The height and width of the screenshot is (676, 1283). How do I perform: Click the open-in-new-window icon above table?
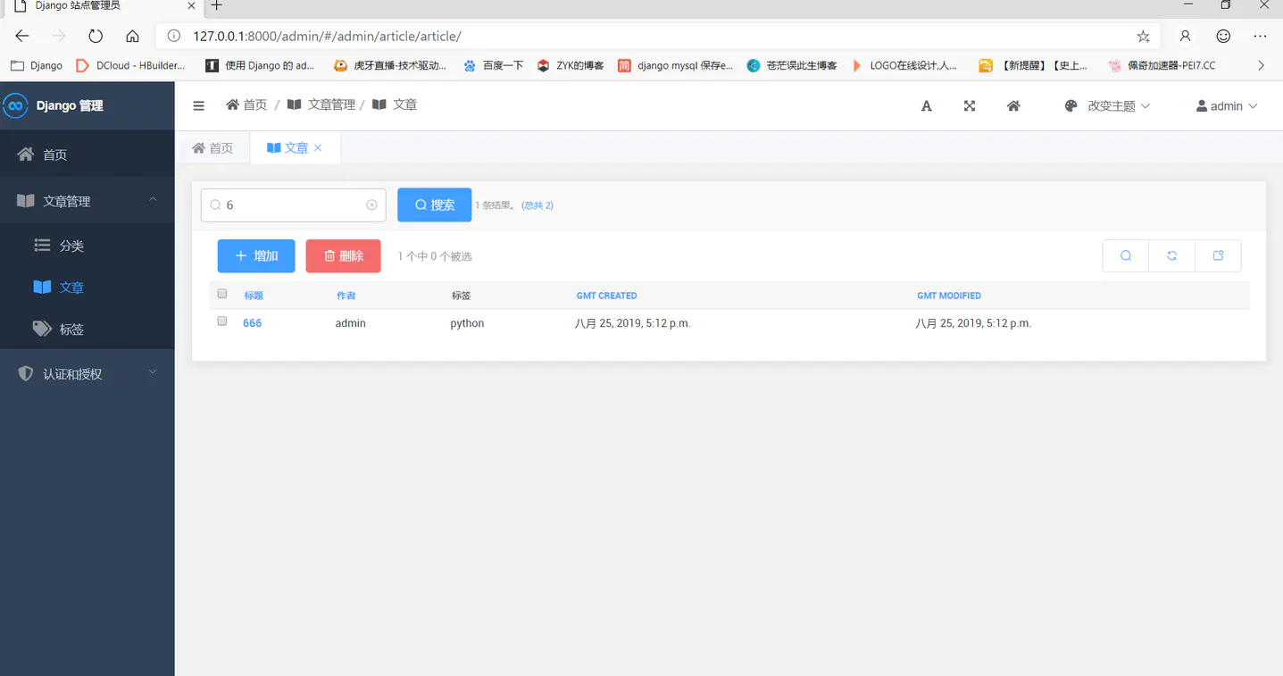pos(1218,256)
